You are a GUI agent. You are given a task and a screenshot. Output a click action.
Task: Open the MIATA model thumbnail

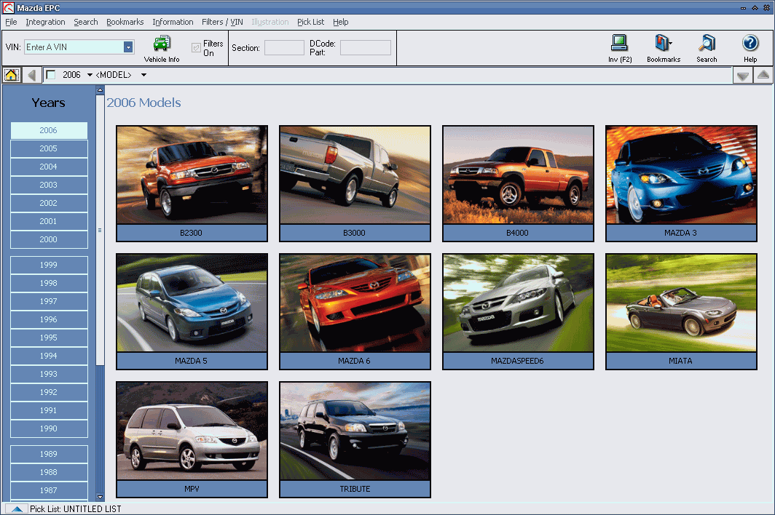681,311
